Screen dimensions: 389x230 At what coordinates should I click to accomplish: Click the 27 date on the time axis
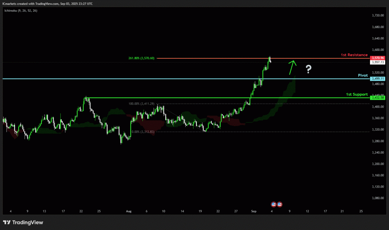236,211
